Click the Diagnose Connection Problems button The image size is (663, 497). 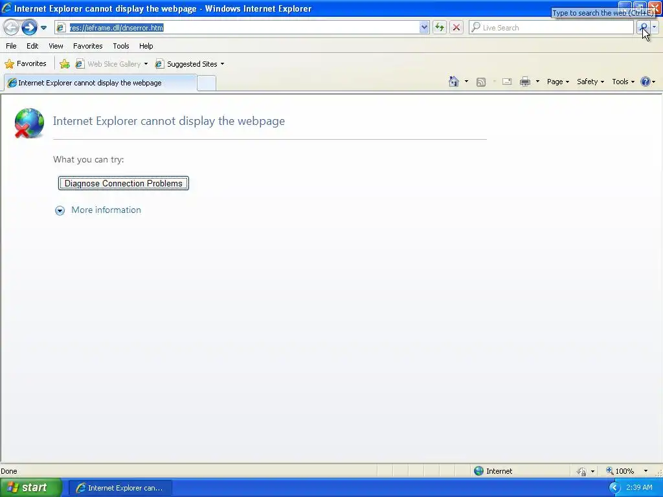[124, 183]
